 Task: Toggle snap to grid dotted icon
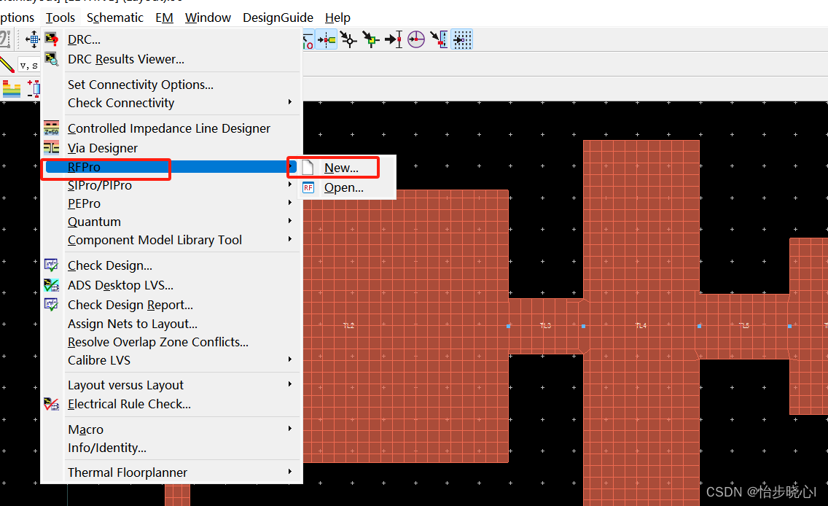coord(462,39)
